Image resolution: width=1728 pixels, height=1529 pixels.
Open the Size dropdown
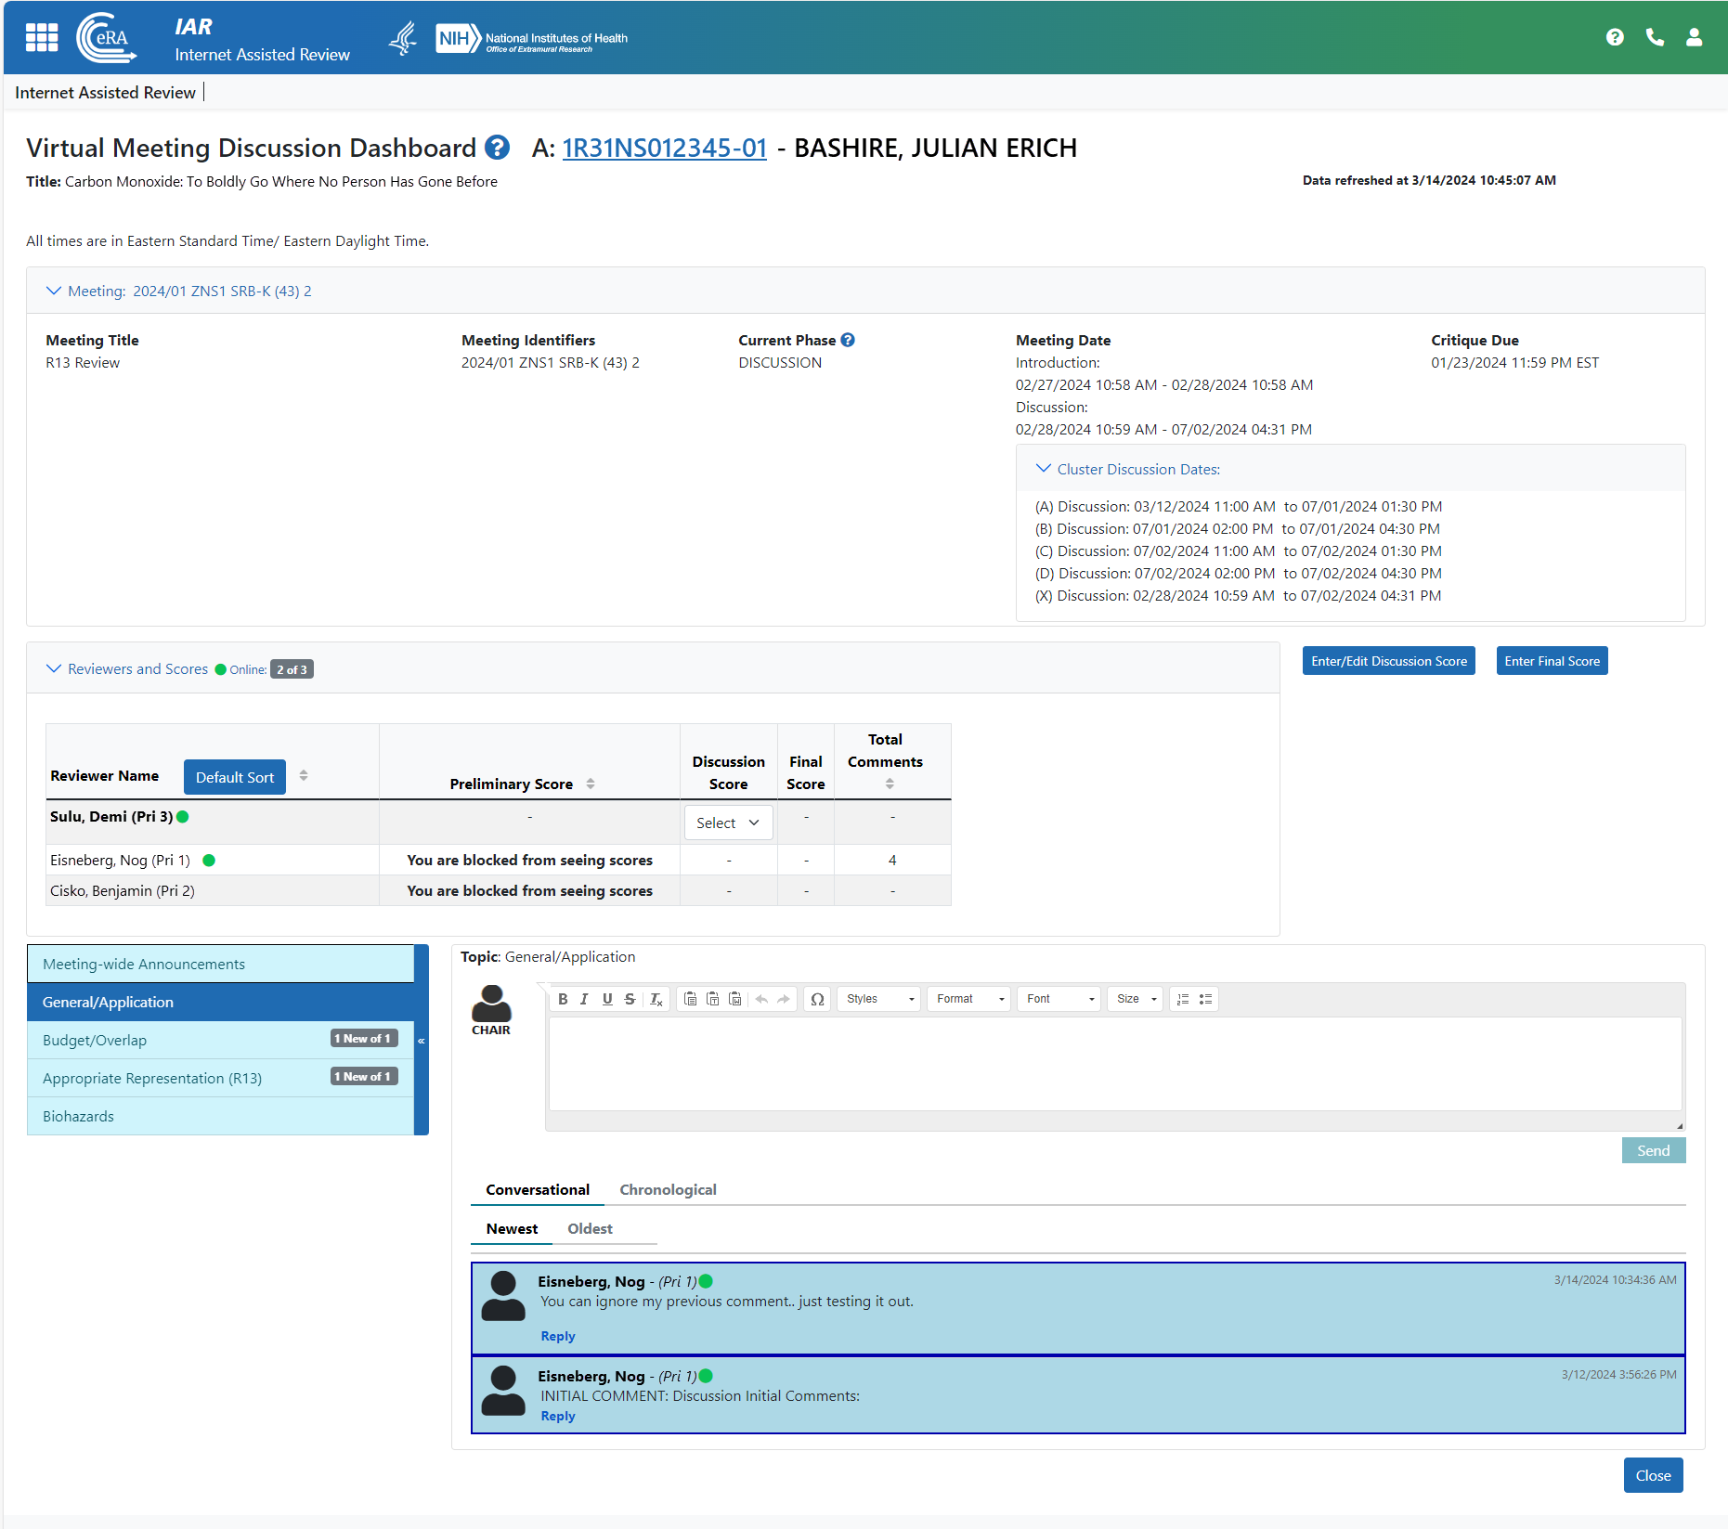pyautogui.click(x=1136, y=999)
